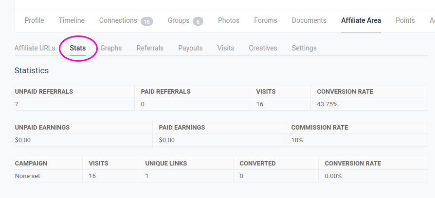Image resolution: width=435 pixels, height=198 pixels.
Task: Show the Visits sub-tab
Action: click(x=226, y=48)
